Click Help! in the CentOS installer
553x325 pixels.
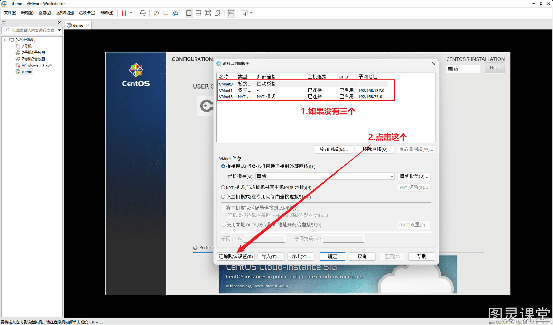tap(495, 68)
